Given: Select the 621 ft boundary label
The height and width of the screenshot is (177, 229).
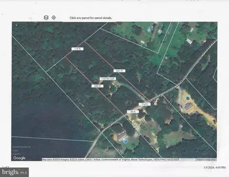Looking at the screenshot, I should click(119, 71).
